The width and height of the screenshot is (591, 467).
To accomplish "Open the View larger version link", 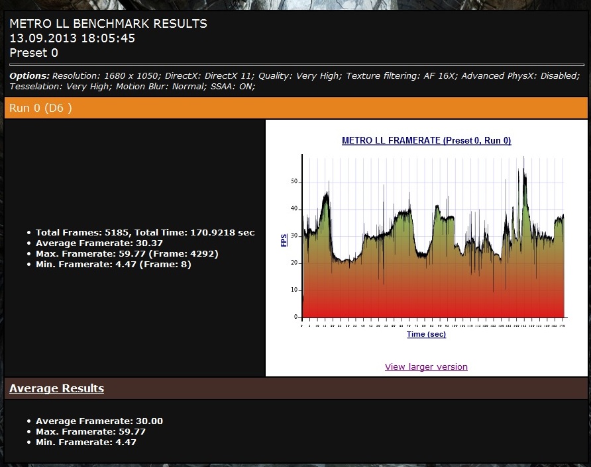I will point(426,366).
